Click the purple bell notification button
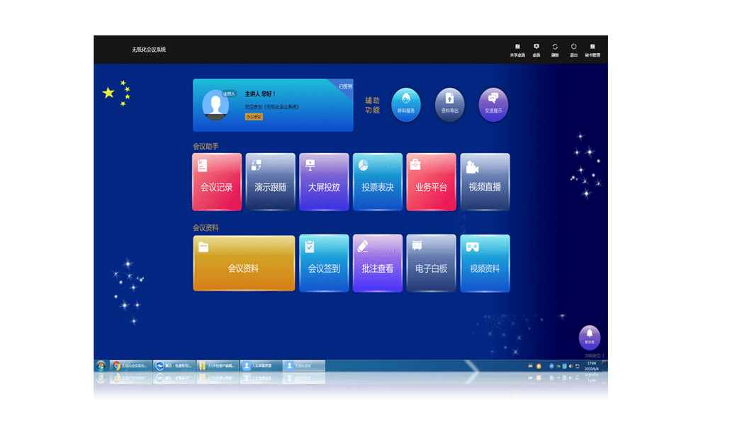This screenshot has width=730, height=425. [x=590, y=337]
